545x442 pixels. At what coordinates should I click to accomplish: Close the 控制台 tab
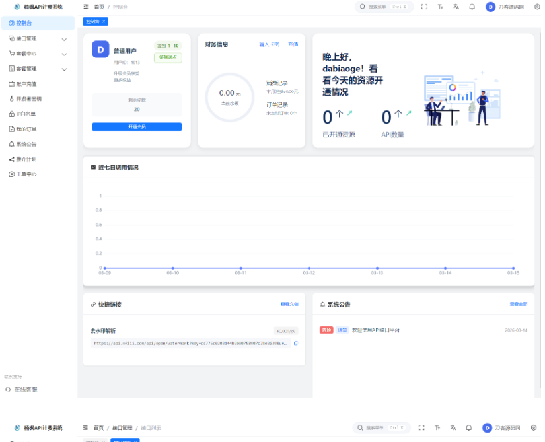[x=104, y=21]
